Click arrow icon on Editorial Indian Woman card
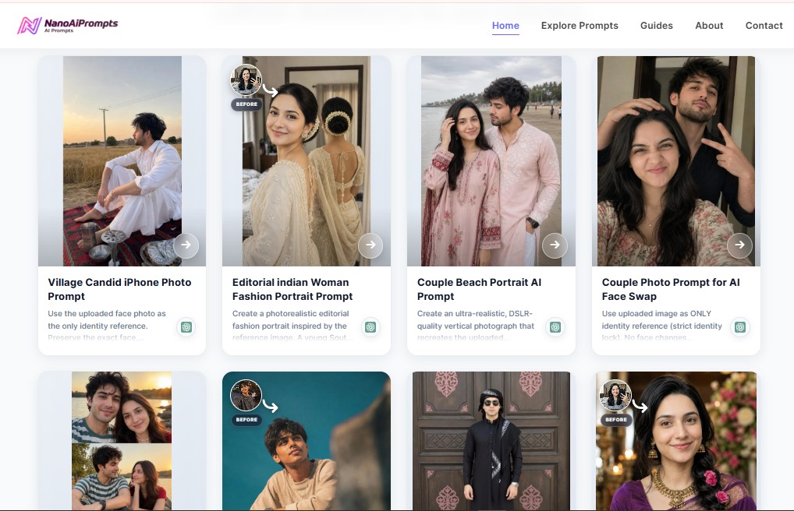The height and width of the screenshot is (511, 794). coord(370,245)
